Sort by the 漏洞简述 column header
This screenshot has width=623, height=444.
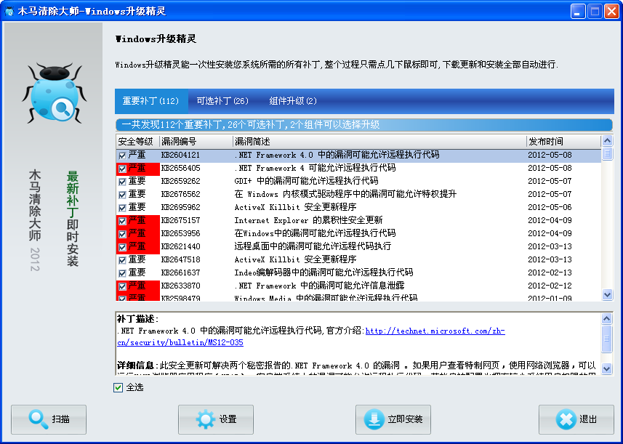pos(379,142)
